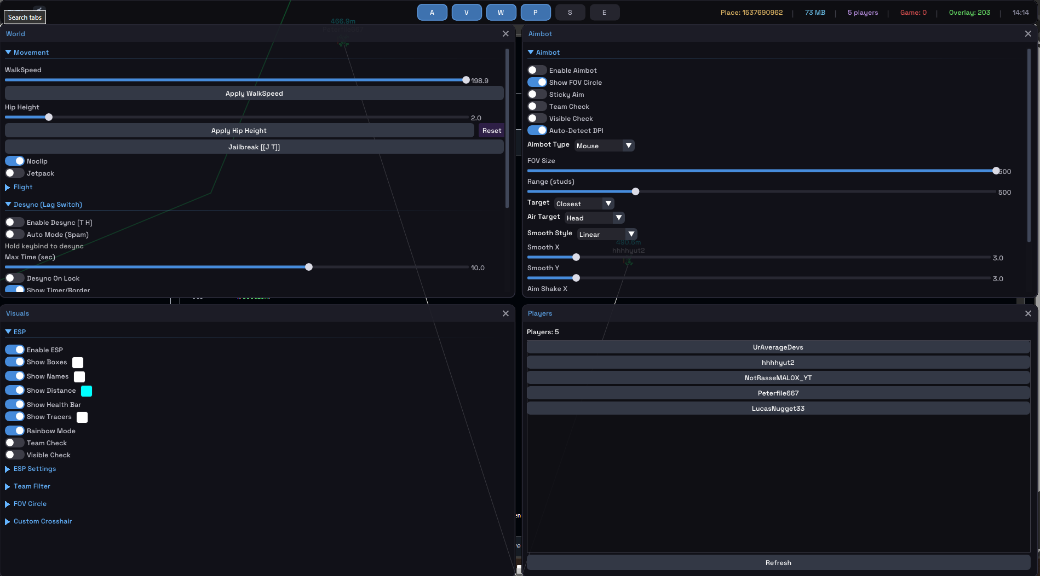
Task: Click the S tab button in the top bar
Action: click(570, 13)
